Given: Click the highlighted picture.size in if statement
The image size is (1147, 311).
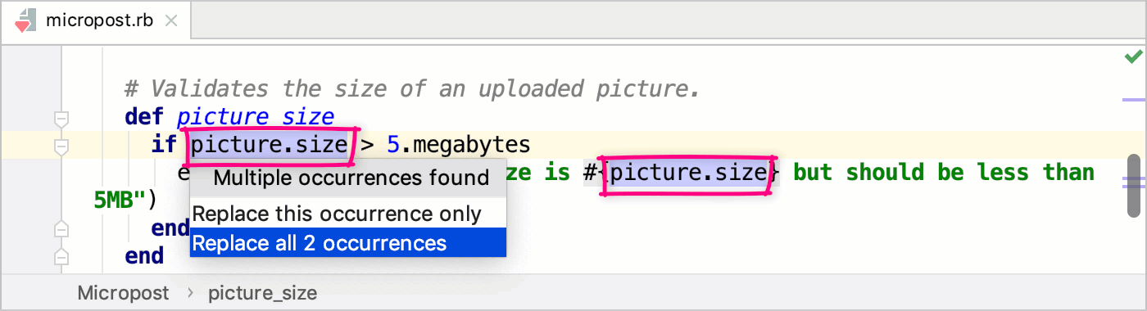Looking at the screenshot, I should pos(270,146).
